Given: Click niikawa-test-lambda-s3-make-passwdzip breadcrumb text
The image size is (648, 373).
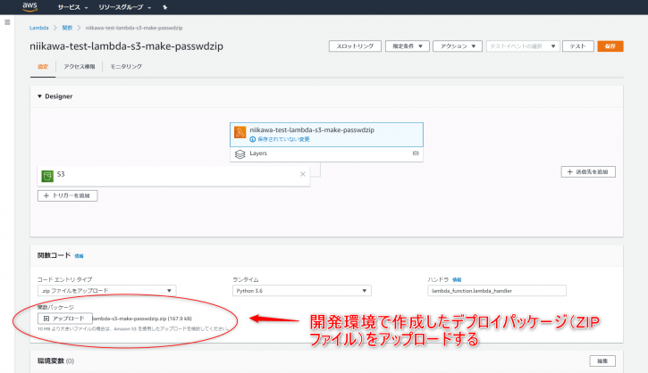Looking at the screenshot, I should click(134, 28).
